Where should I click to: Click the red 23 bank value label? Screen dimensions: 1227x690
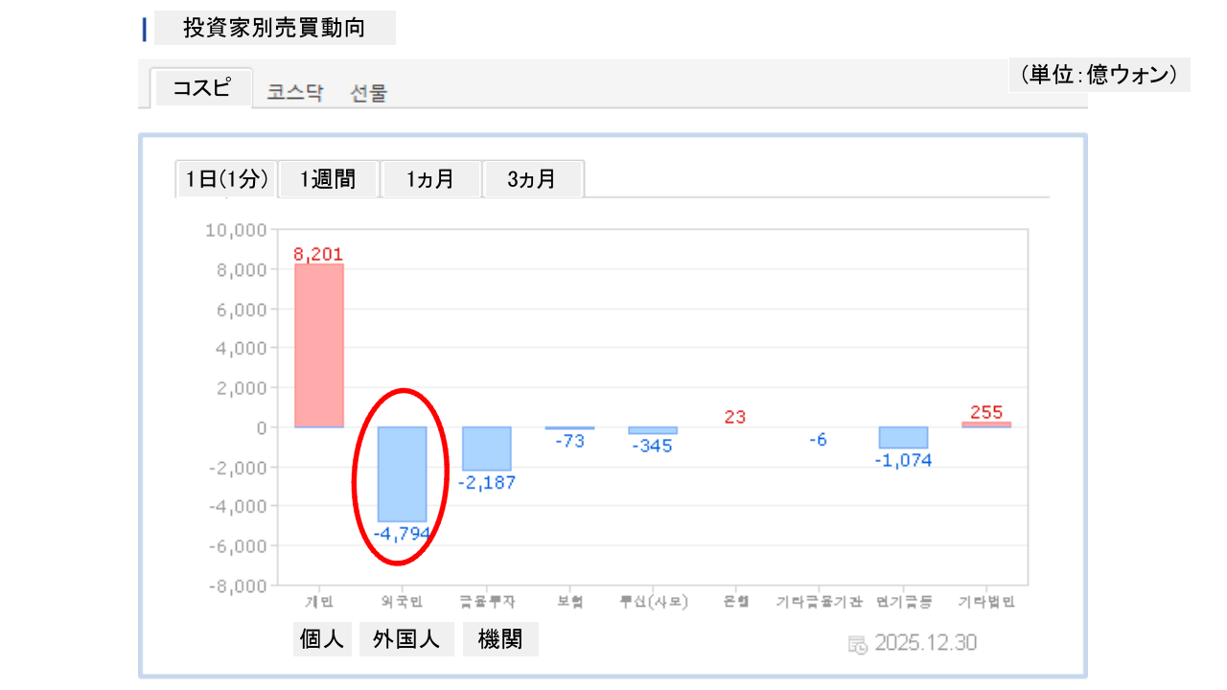click(735, 417)
